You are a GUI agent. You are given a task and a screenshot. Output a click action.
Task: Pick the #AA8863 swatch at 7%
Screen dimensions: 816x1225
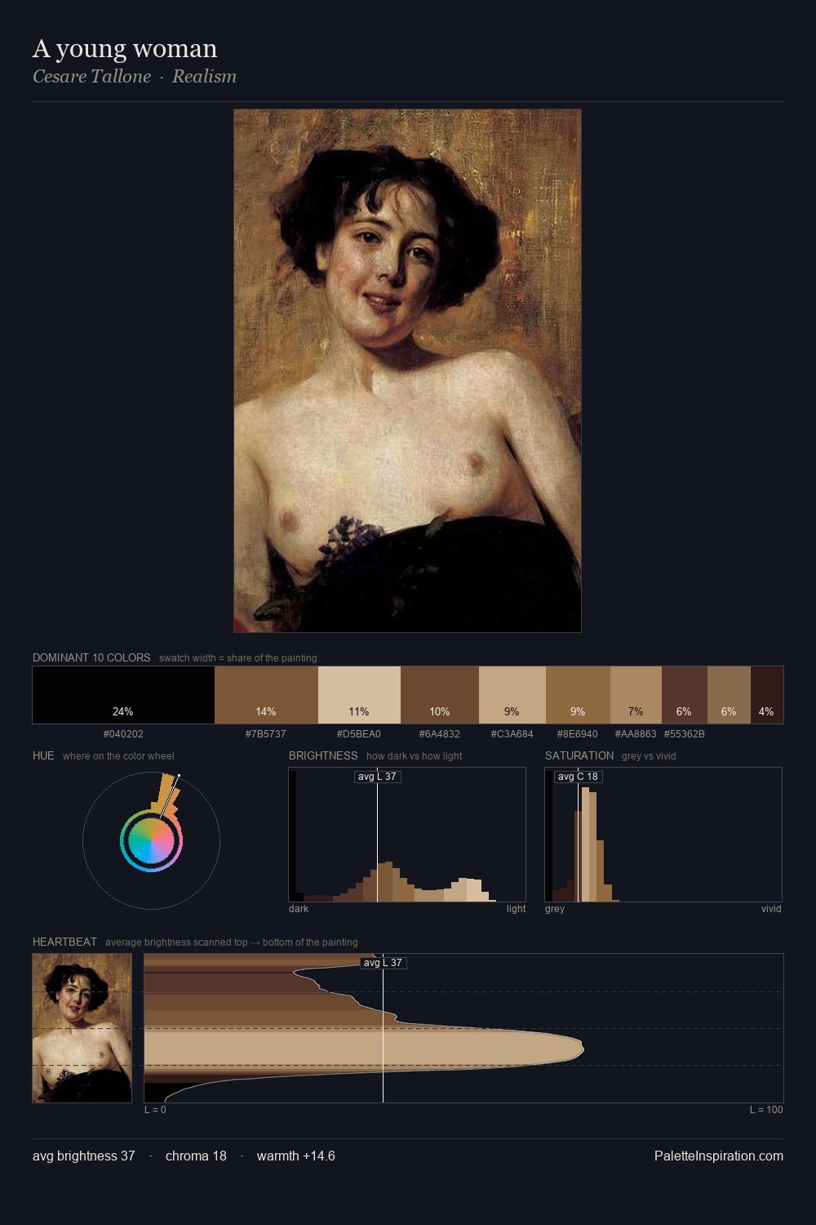(x=636, y=695)
